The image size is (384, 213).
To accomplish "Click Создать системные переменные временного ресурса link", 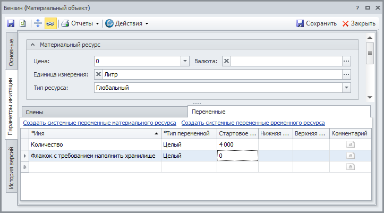I will tap(253, 123).
